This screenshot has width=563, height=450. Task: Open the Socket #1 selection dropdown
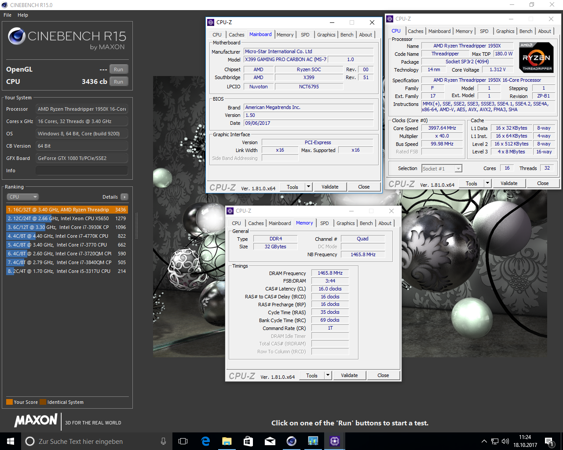pyautogui.click(x=442, y=168)
